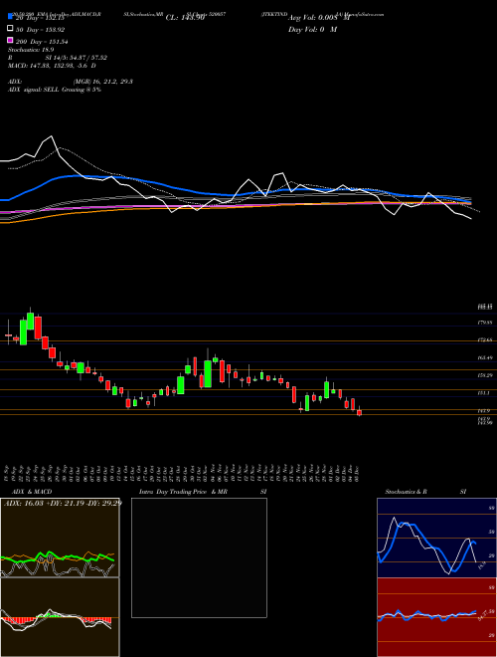Click the RSI 14/3 values line
Image resolution: width=497 pixels, height=657 pixels.
(x=58, y=58)
